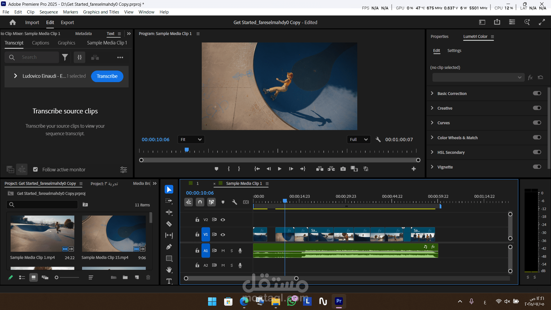Delete selected project item trash icon
Screen dimensions: 551x310
tap(148, 277)
